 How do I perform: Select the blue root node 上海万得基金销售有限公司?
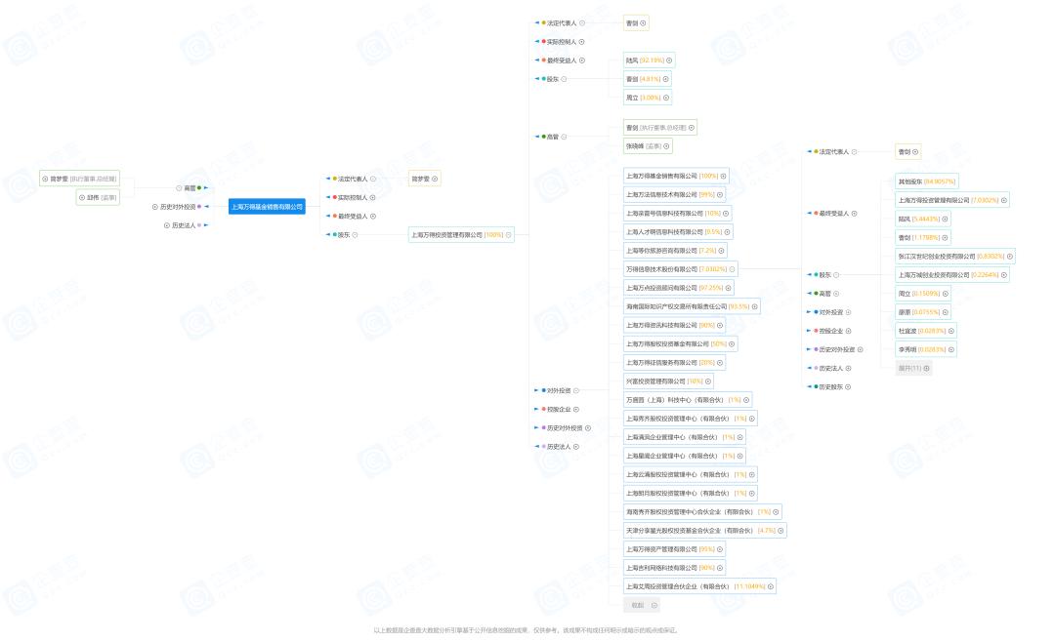(x=267, y=207)
